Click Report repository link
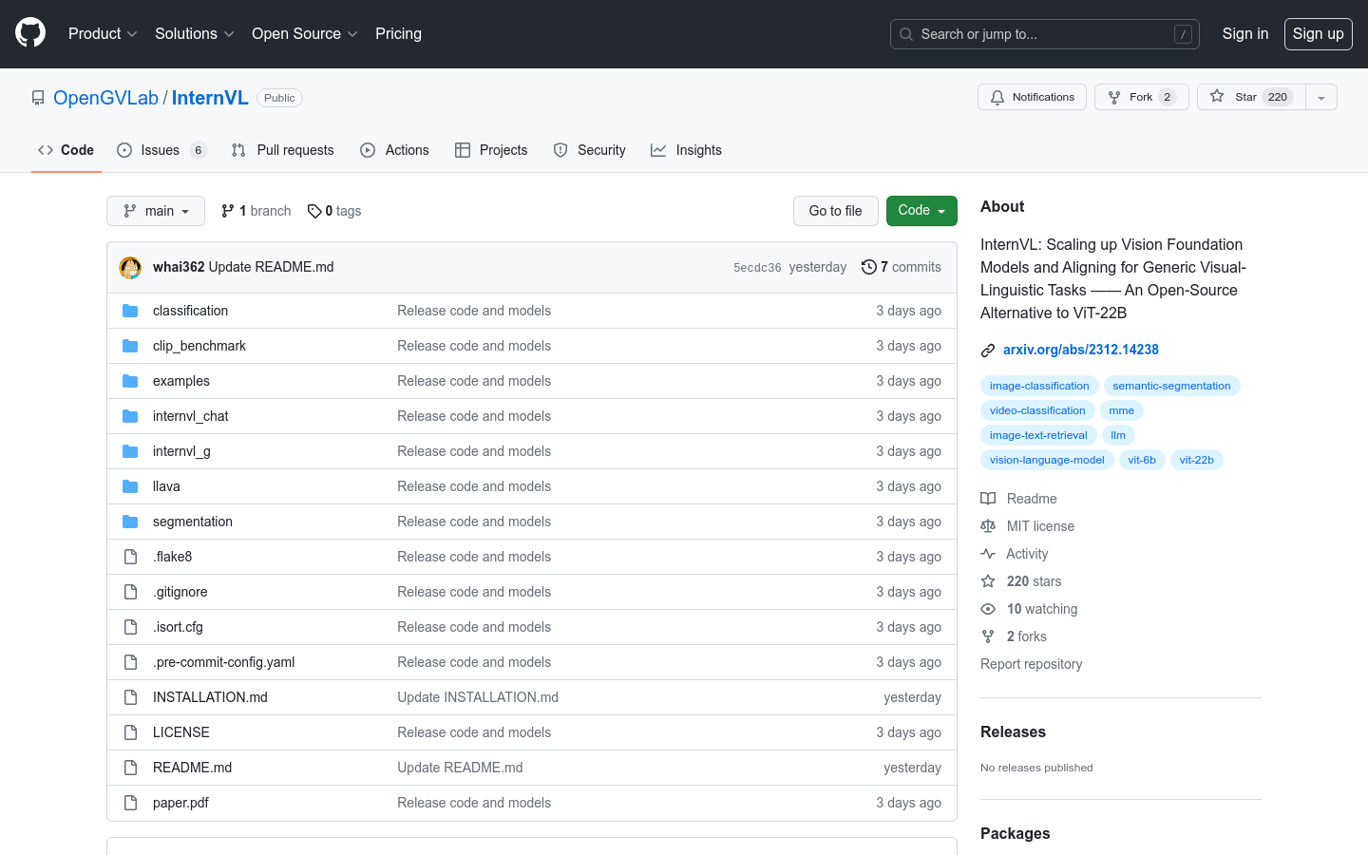The width and height of the screenshot is (1368, 855). pos(1031,664)
